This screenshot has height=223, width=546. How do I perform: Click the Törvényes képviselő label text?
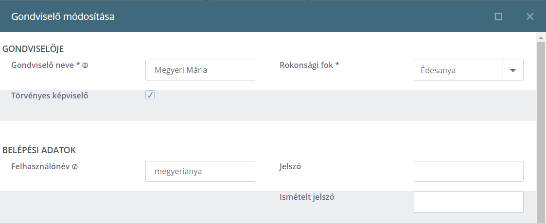tap(50, 96)
